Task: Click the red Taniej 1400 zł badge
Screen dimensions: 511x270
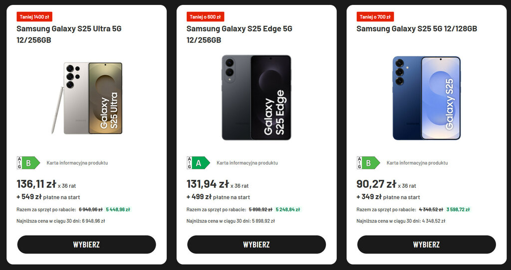Action: [34, 17]
